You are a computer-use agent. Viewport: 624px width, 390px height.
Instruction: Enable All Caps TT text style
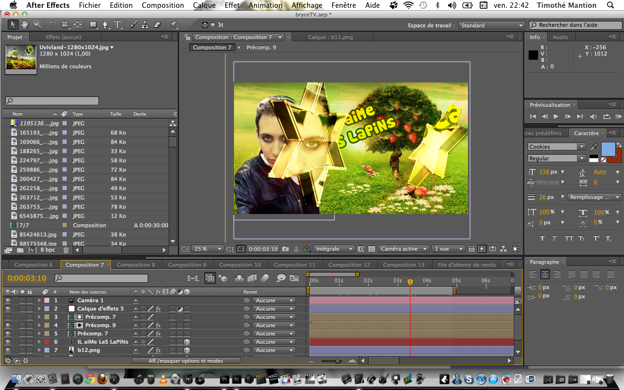tap(569, 238)
